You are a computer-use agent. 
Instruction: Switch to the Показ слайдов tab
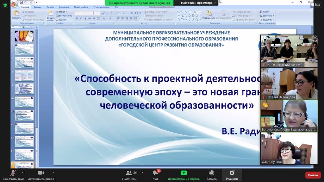pyautogui.click(x=81, y=7)
